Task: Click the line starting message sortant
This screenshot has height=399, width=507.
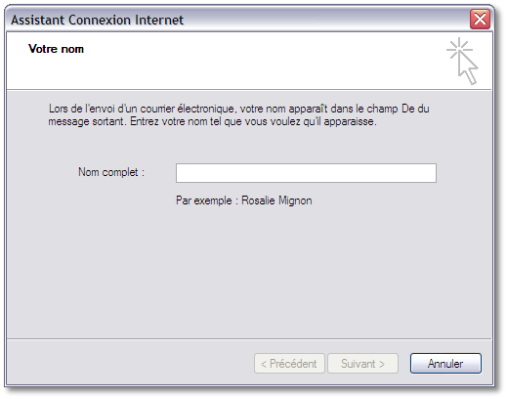Action: coord(213,121)
